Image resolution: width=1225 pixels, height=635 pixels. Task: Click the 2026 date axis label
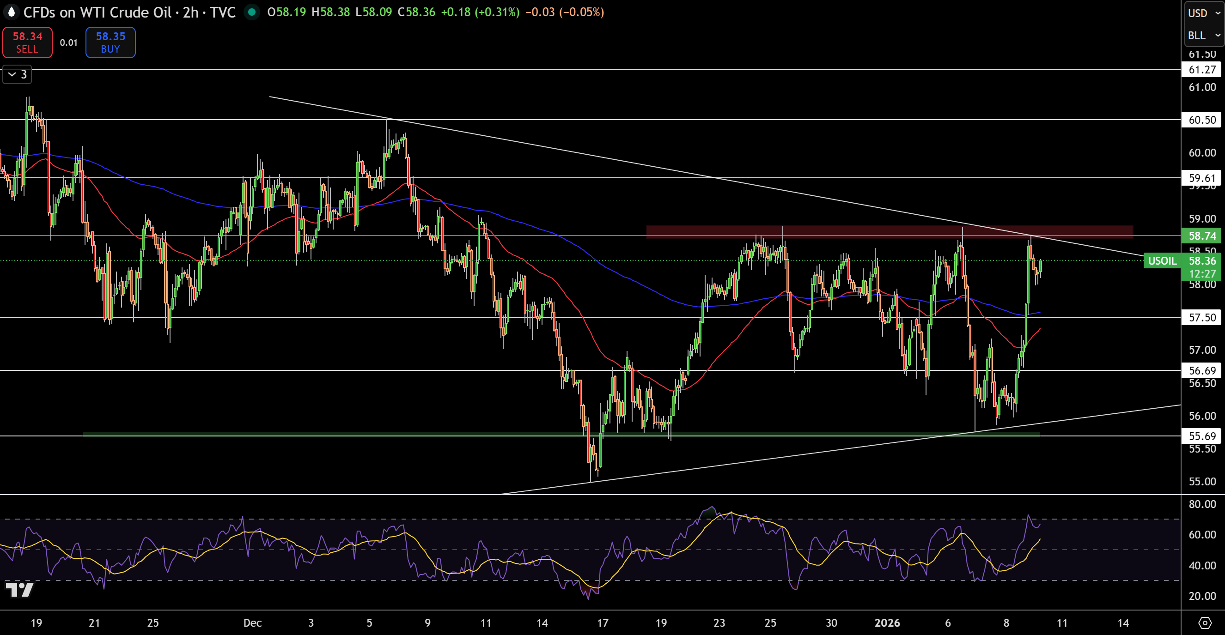887,623
